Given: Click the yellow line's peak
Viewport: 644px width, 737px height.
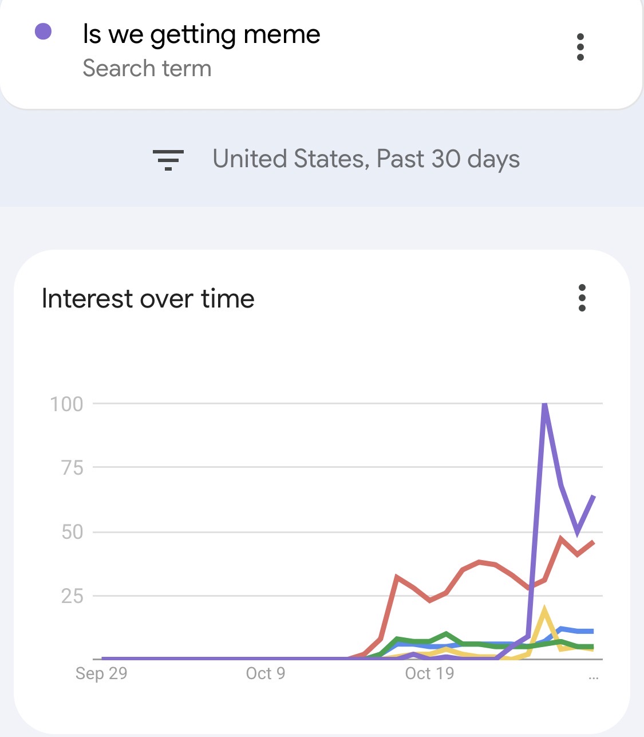Looking at the screenshot, I should [544, 609].
